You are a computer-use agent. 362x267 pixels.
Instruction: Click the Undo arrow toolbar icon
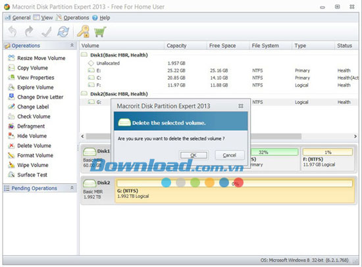(13, 32)
